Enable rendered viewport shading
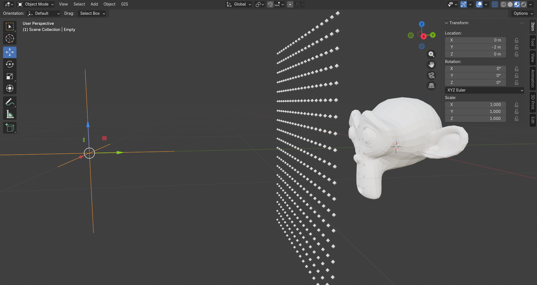Viewport: 537px width, 285px height. click(524, 4)
